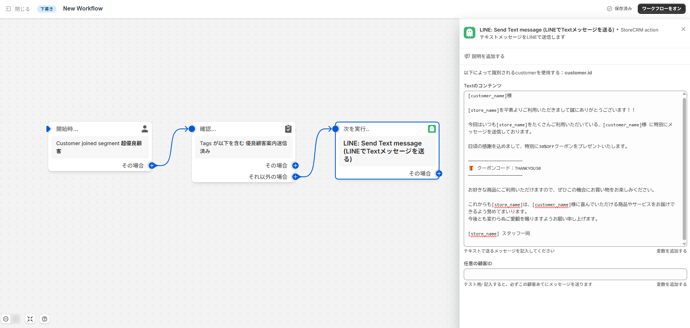
Task: Click the speech bubble icon beside 説明を追加する
Action: tap(467, 56)
